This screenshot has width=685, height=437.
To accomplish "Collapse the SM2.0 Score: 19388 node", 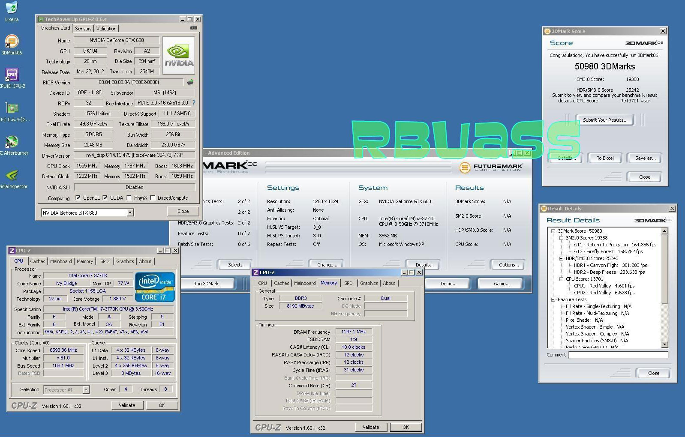I will coord(561,238).
